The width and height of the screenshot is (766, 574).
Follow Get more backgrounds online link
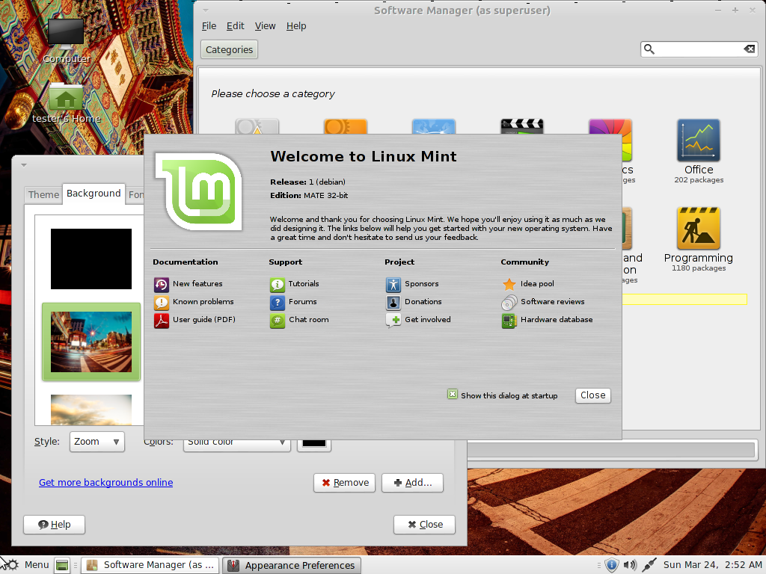106,482
